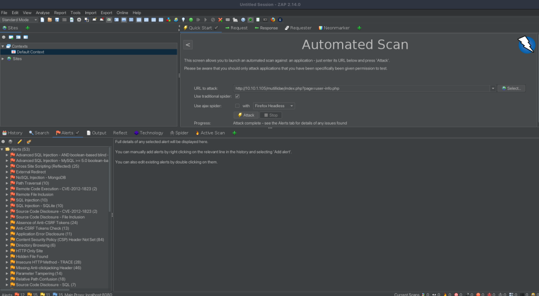Click the red X break-points toolbar icon

(x=220, y=20)
